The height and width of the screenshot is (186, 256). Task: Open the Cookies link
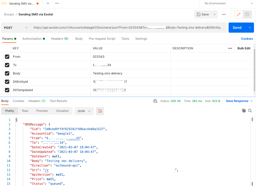[x=247, y=39]
